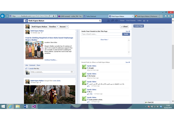Click See All beside Invite Your Friends

click(x=128, y=31)
